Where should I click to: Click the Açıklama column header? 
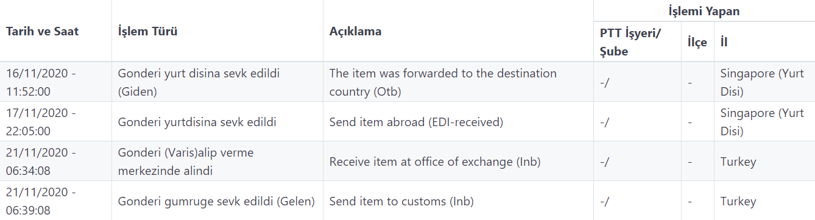pos(356,31)
